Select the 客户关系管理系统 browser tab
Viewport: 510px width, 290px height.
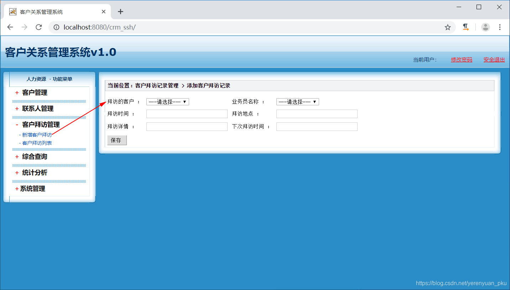coord(58,12)
